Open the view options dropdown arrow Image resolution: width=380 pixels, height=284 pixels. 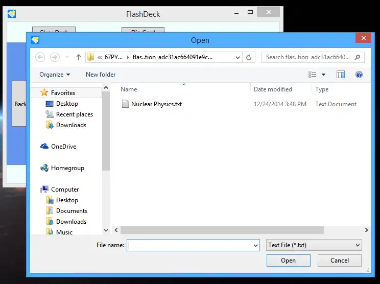323,75
